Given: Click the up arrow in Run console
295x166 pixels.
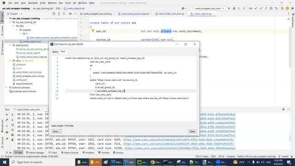Looking at the screenshot, I should pos(12,115).
